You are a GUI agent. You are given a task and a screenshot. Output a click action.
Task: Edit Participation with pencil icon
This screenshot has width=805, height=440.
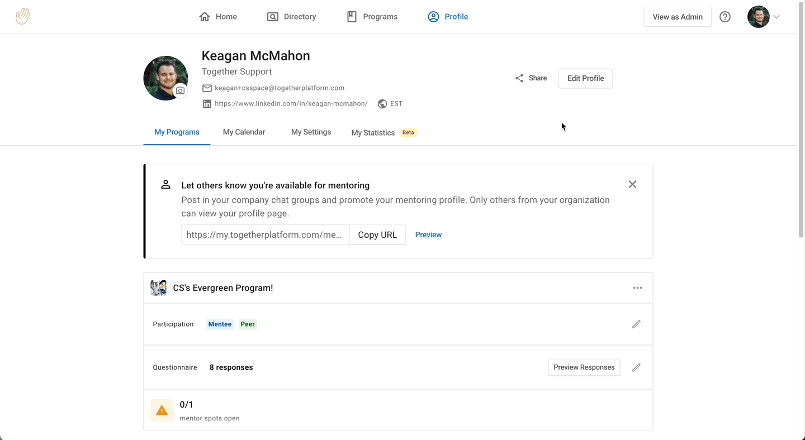tap(636, 324)
